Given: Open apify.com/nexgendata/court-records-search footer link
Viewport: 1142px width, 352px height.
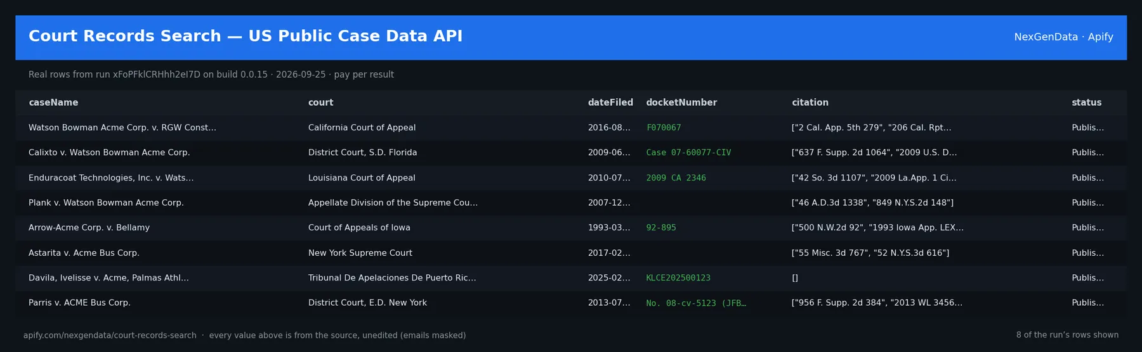Looking at the screenshot, I should (110, 336).
